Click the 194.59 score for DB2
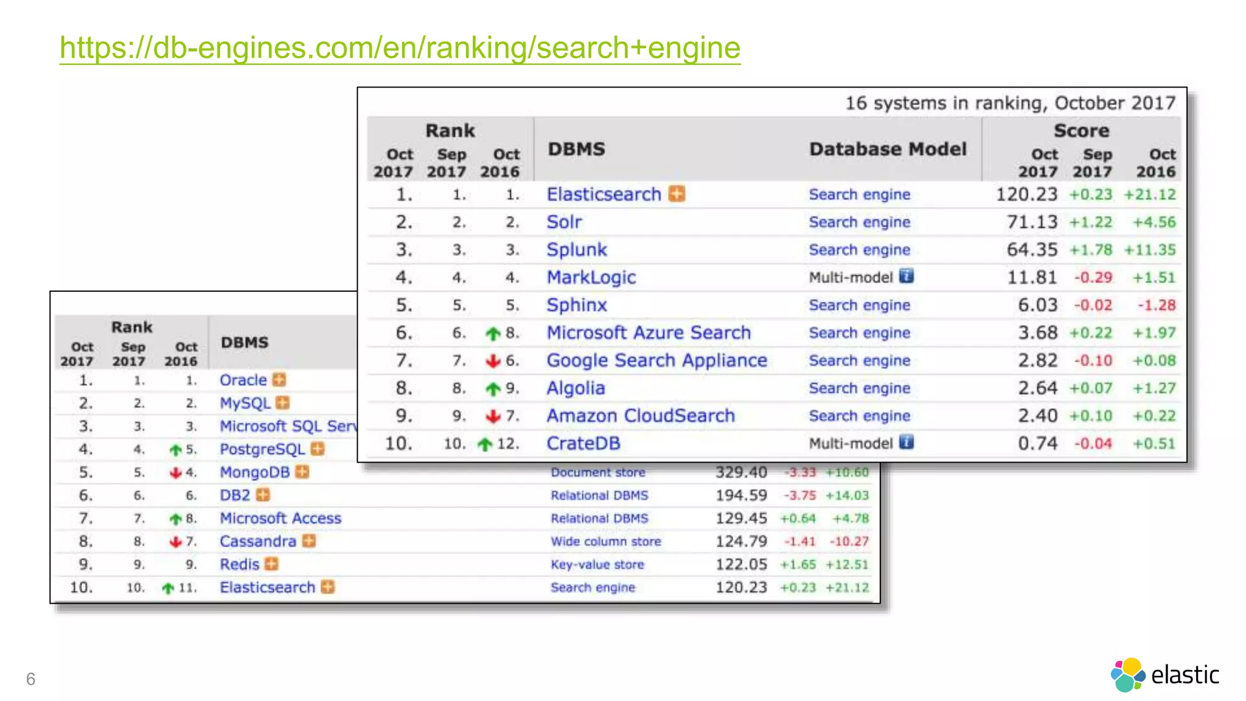Viewport: 1246px width, 701px height. [741, 495]
